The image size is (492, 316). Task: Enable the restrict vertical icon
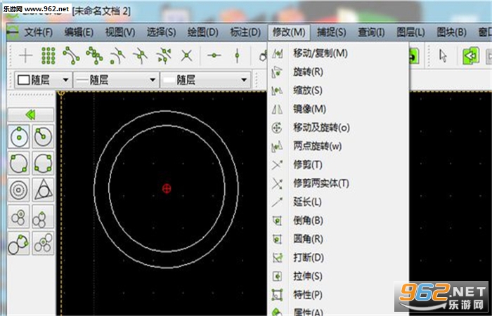237,55
